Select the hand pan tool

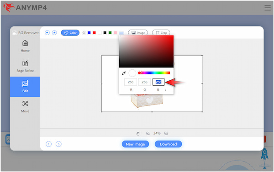138,134
